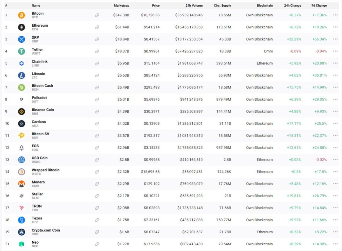
Task: Sort table by 7d Change header
Action: pyautogui.click(x=319, y=5)
